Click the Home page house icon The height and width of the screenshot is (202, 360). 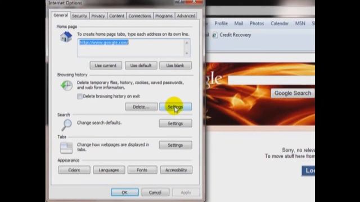pos(66,37)
